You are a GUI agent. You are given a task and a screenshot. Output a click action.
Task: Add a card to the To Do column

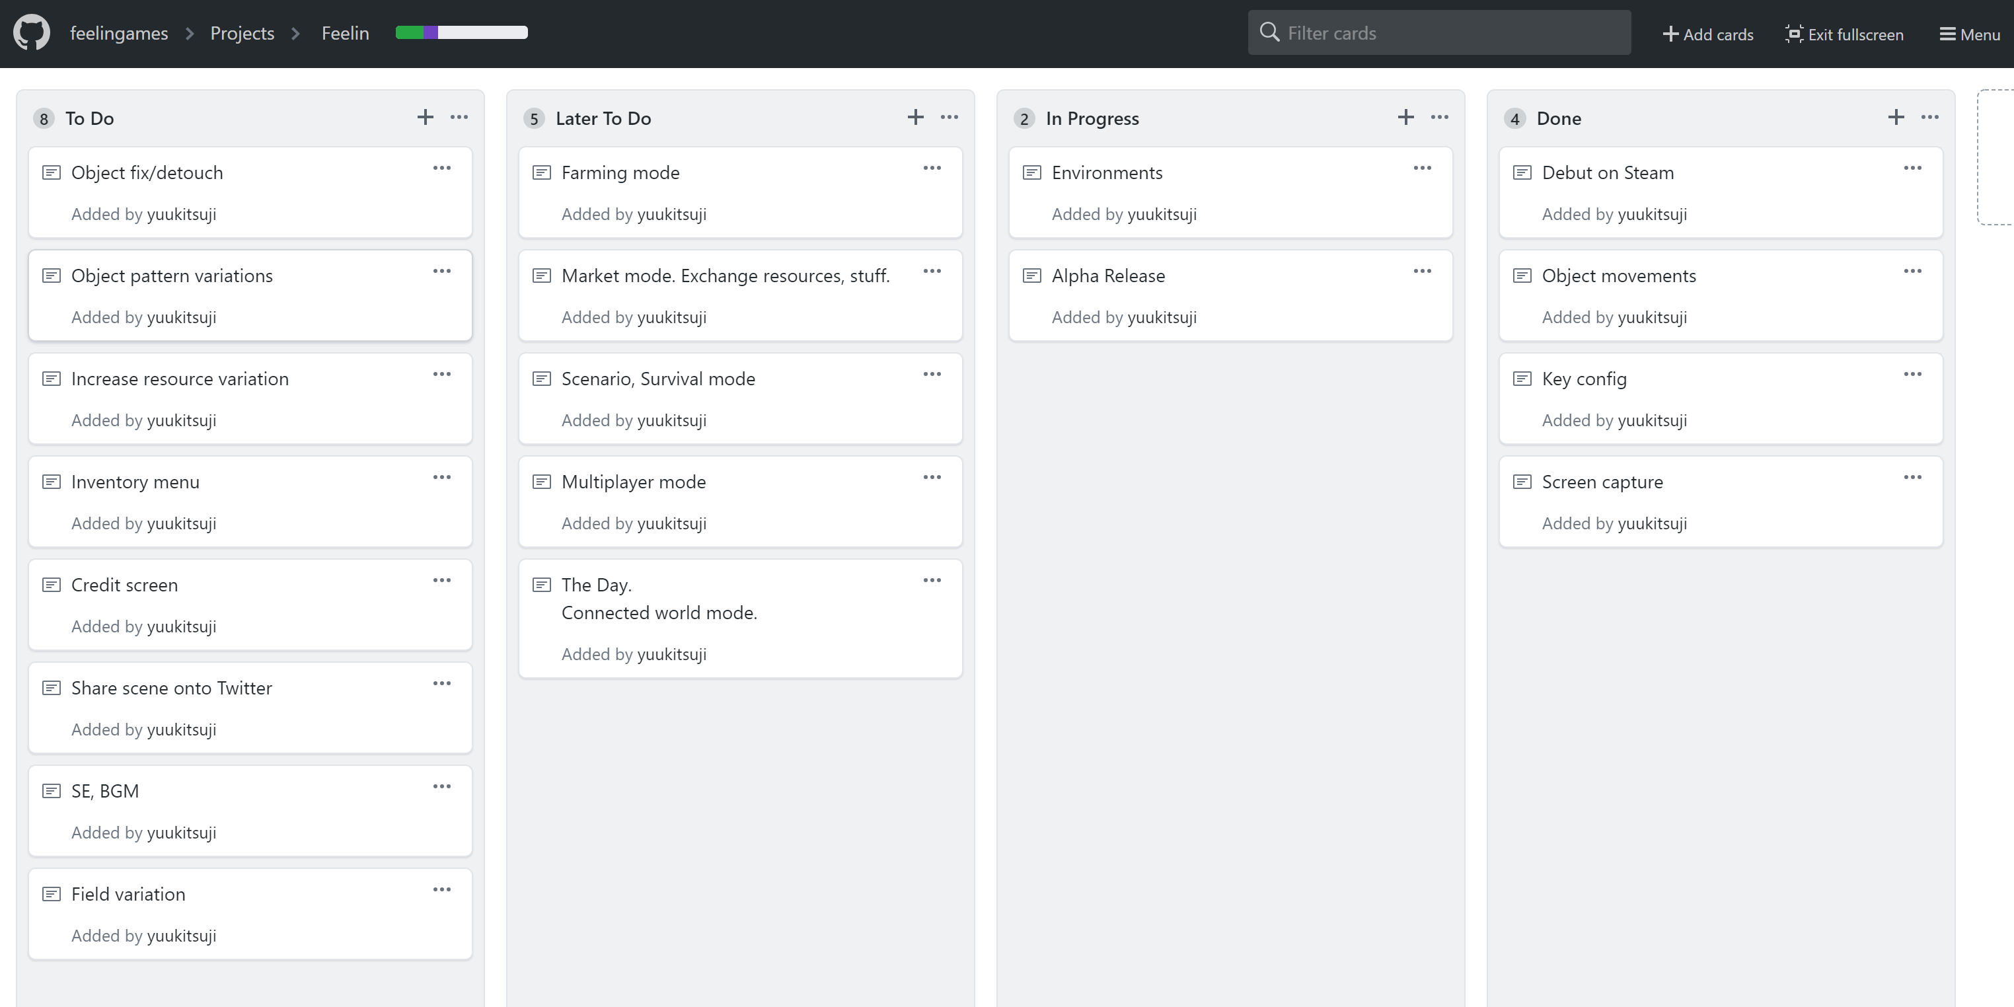click(x=426, y=117)
